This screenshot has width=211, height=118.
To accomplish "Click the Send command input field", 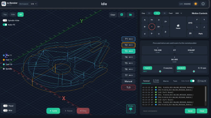I will pos(163,111).
